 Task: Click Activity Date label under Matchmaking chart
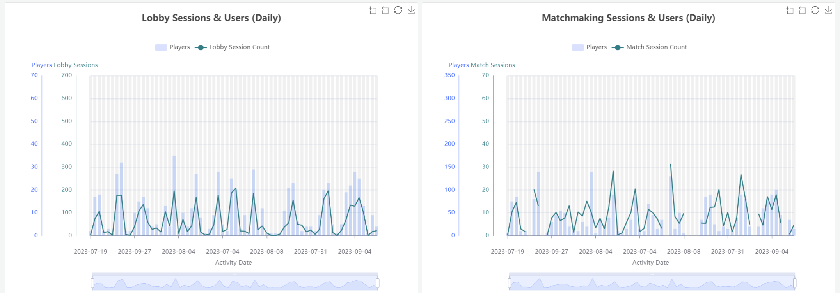[x=650, y=263]
